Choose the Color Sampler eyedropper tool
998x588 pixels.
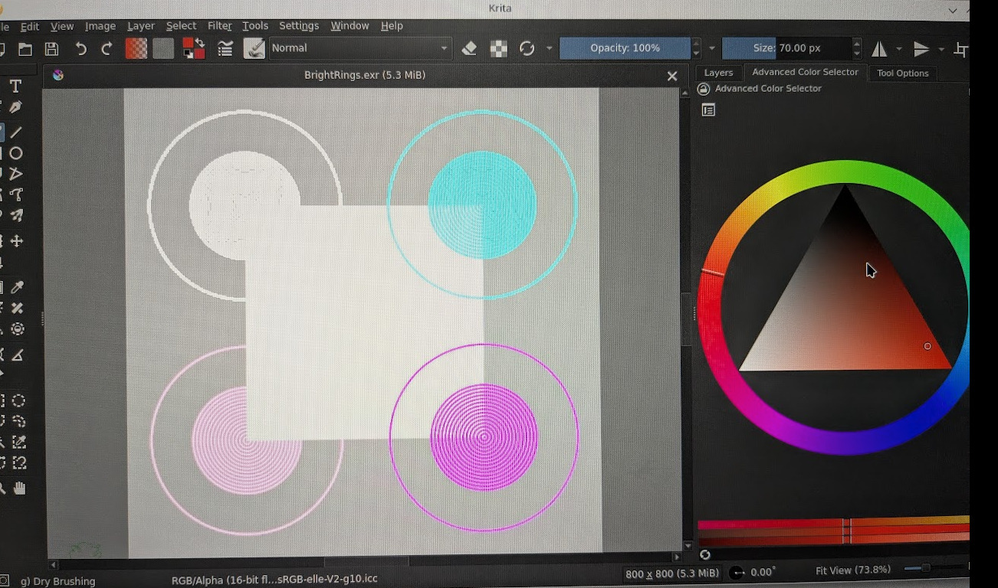pos(17,287)
